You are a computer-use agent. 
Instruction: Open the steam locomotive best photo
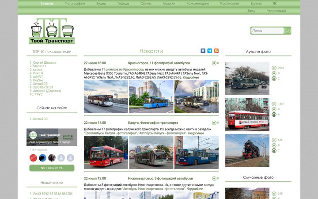[x=247, y=150]
